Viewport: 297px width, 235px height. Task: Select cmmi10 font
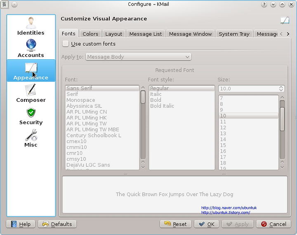pyautogui.click(x=102, y=147)
